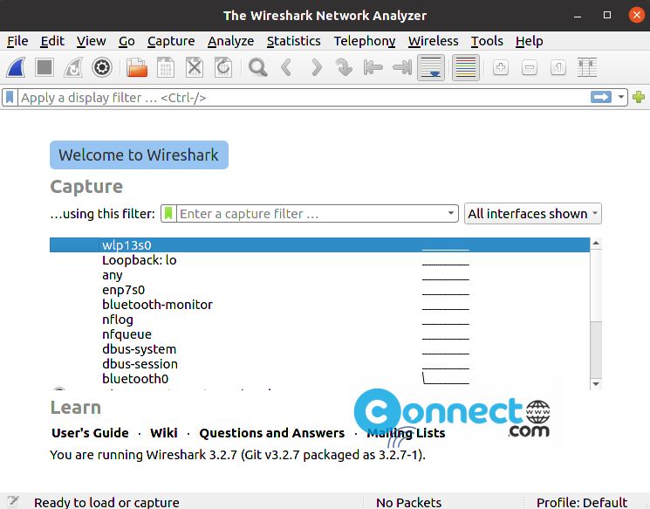Click the Welcome to Wireshark banner

click(139, 155)
